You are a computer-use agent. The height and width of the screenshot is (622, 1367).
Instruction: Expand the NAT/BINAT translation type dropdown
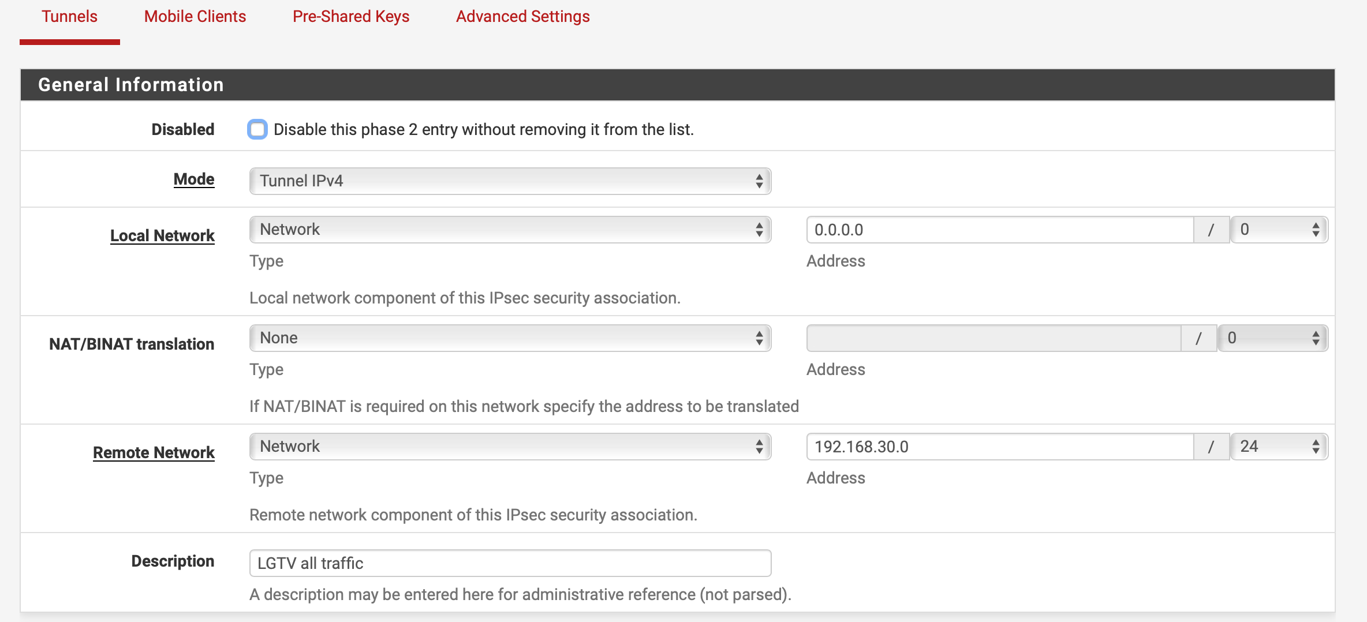[510, 338]
